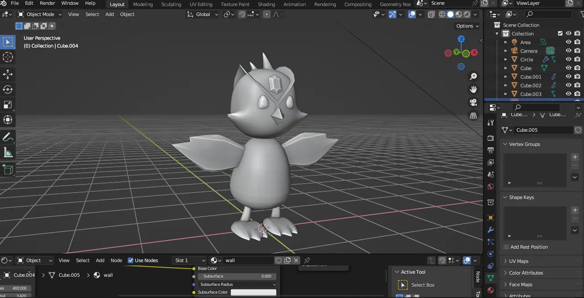The width and height of the screenshot is (584, 298).
Task: Expand the UV Maps panel
Action: pyautogui.click(x=519, y=261)
